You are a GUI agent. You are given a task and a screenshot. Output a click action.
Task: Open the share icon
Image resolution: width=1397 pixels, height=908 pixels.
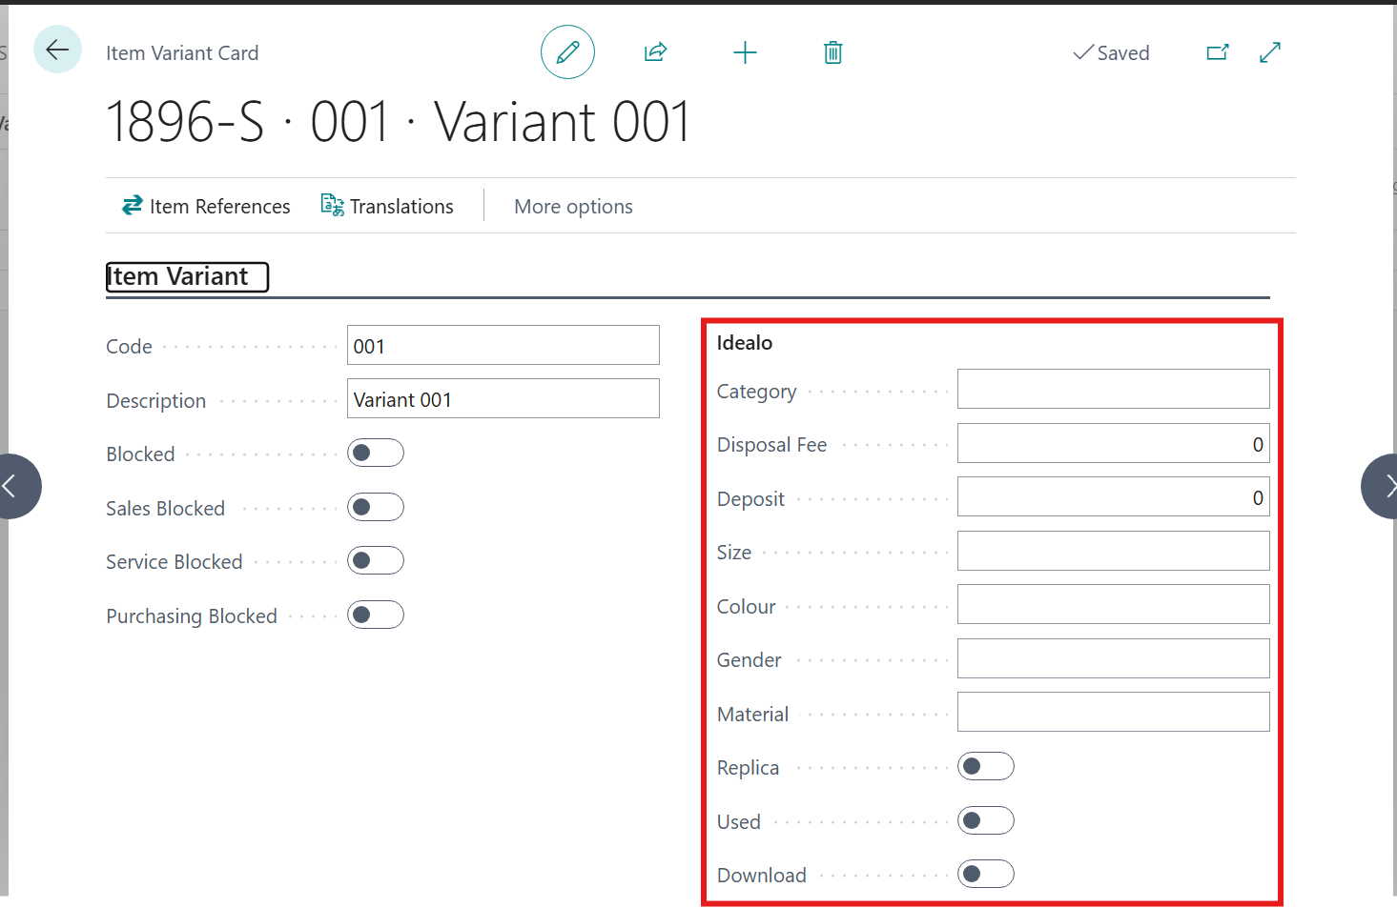pos(655,52)
